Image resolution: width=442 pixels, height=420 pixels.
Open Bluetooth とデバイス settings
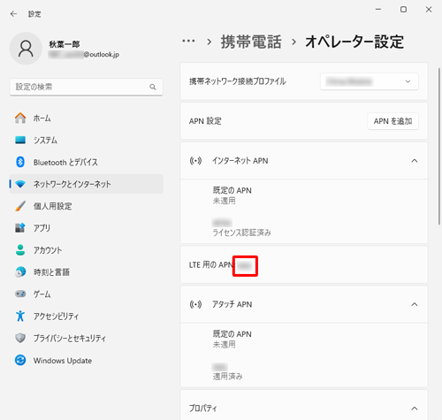87,162
